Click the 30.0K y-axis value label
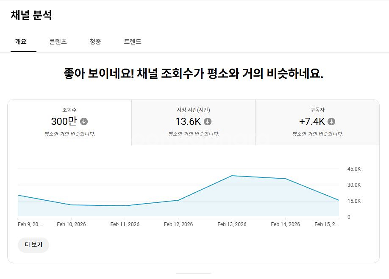The height and width of the screenshot is (279, 389). coord(354,185)
